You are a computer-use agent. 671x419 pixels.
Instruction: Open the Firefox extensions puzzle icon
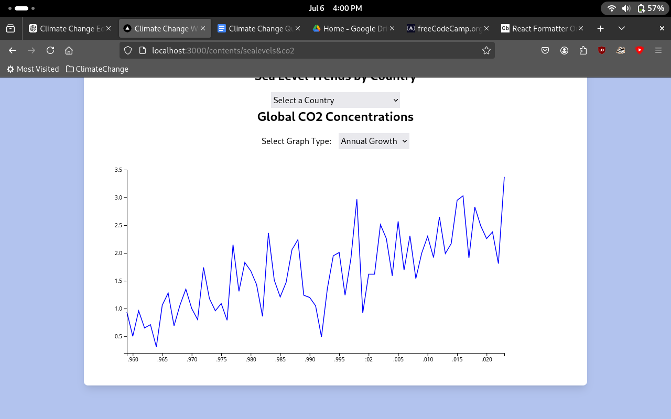point(583,50)
